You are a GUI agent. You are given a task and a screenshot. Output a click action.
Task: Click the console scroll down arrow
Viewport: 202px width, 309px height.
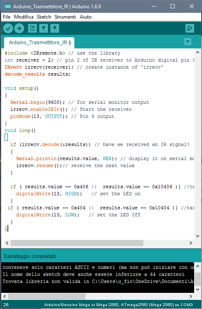coord(198,289)
